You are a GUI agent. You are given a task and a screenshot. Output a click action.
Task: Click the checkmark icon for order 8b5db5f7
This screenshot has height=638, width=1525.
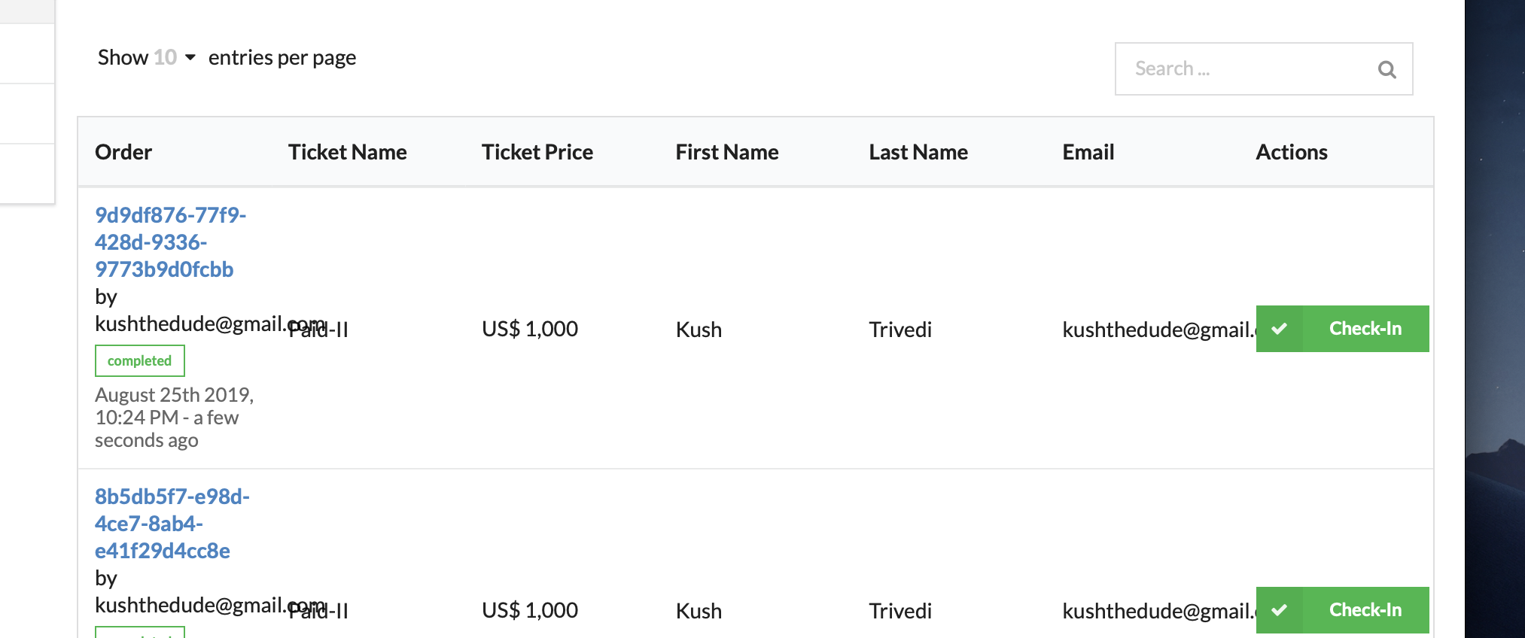[1279, 610]
